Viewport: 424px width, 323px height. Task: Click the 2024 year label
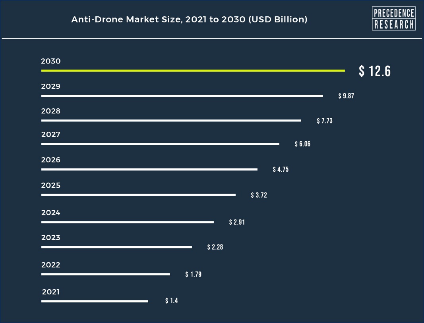(51, 213)
